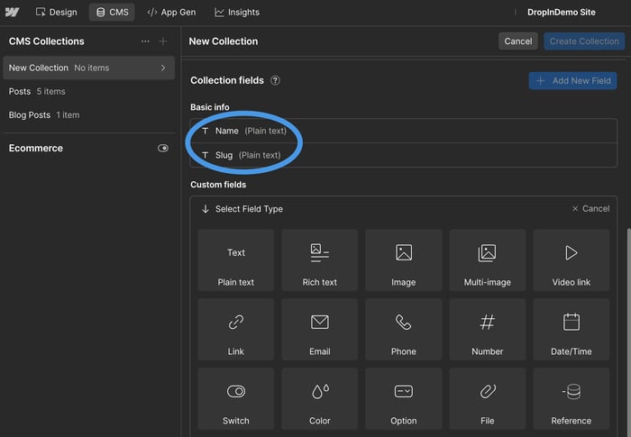Open the CMS tab
Screen dimensions: 631x437
click(x=113, y=12)
